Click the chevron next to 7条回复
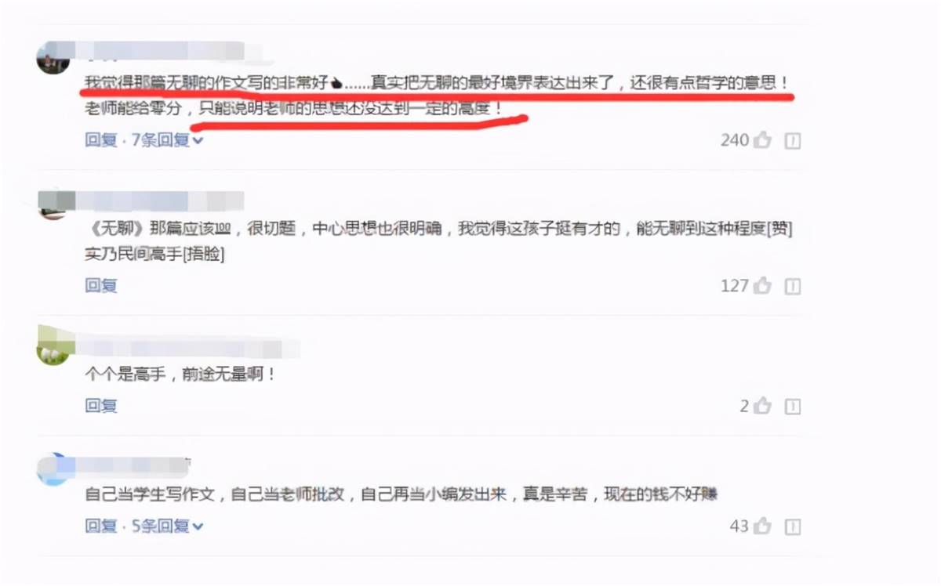 198,141
